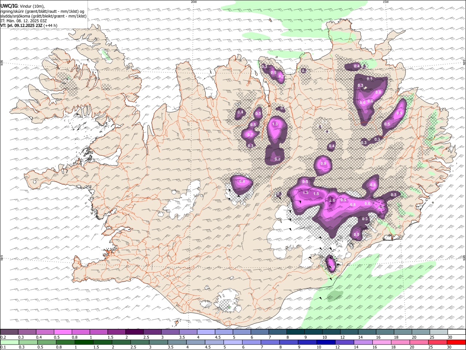Pick the palest green swatch at 0.1 in the lower row
Screen dimensions: 466x350
(x=9, y=342)
